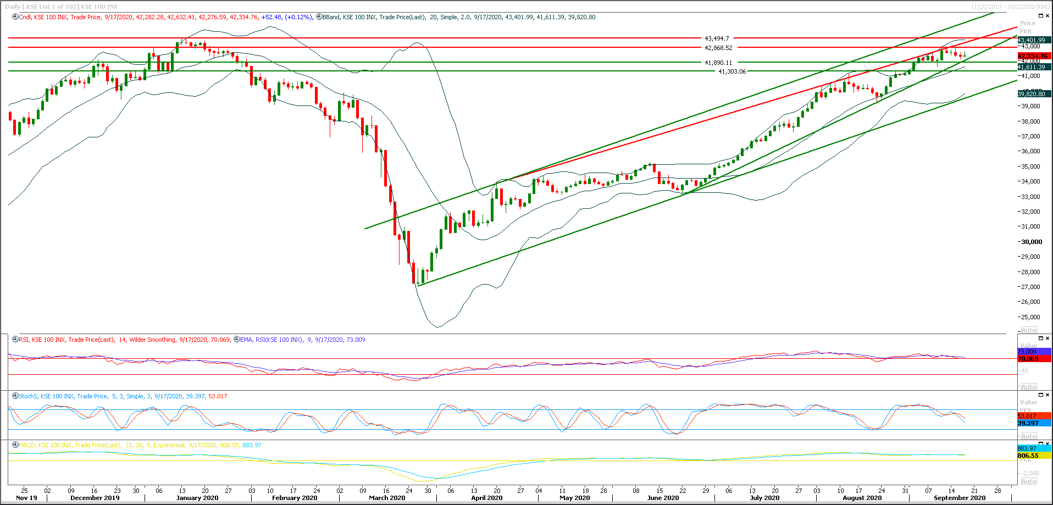Click the red 70.069 RSI value tag

coord(1034,359)
